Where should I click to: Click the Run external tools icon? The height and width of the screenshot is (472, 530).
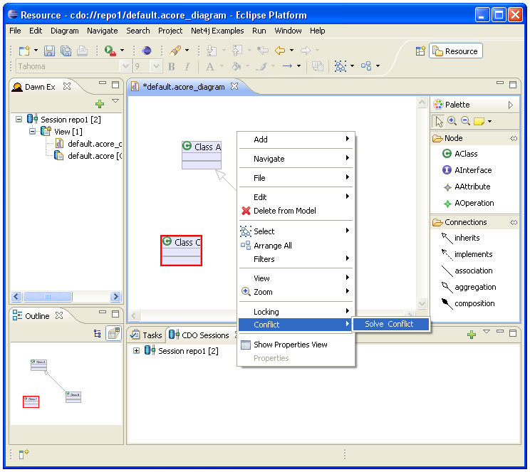click(110, 51)
